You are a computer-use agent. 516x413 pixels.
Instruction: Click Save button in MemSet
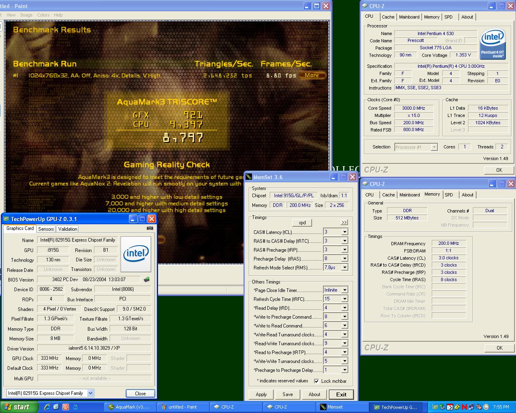tap(288, 394)
